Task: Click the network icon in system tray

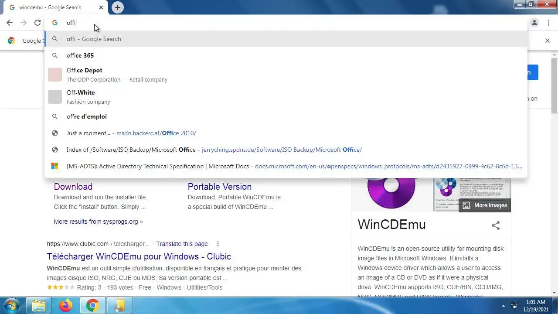Action: coord(514,306)
